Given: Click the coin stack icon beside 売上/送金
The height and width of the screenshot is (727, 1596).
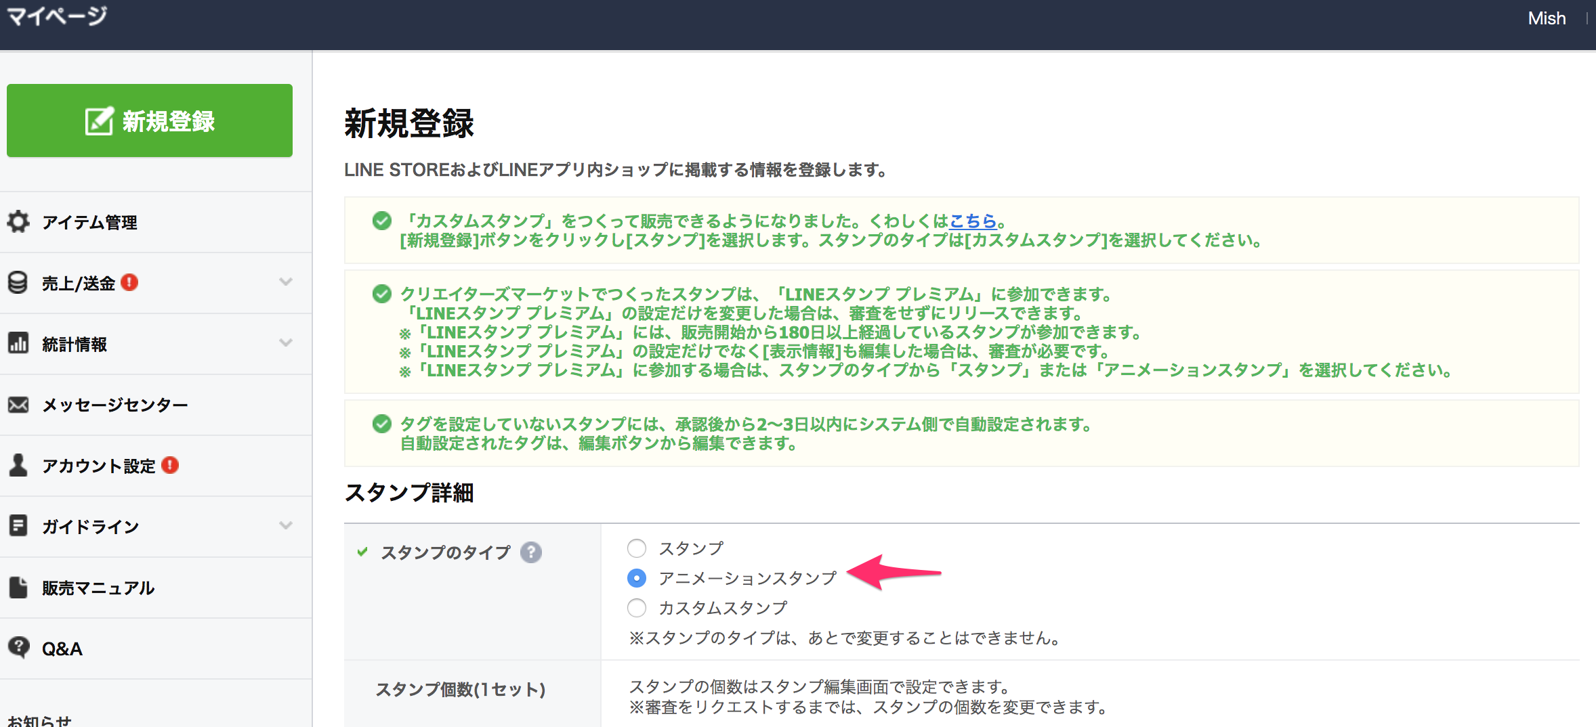Looking at the screenshot, I should coord(18,282).
